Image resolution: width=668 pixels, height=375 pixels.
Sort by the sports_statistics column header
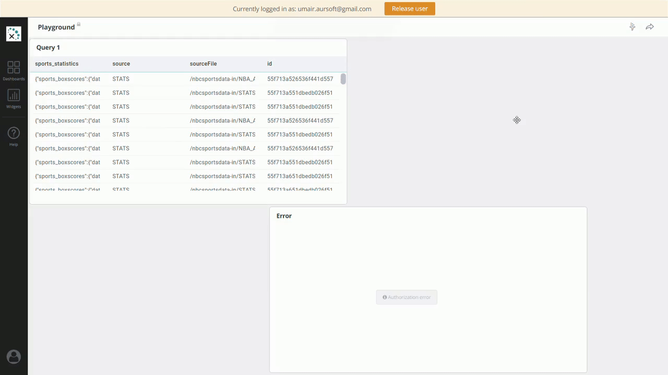(57, 64)
